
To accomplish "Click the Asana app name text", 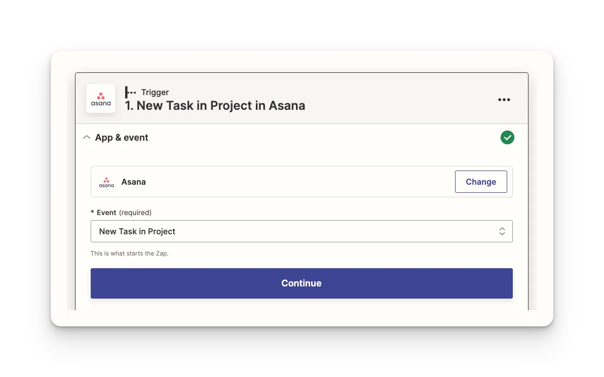I will (x=134, y=182).
